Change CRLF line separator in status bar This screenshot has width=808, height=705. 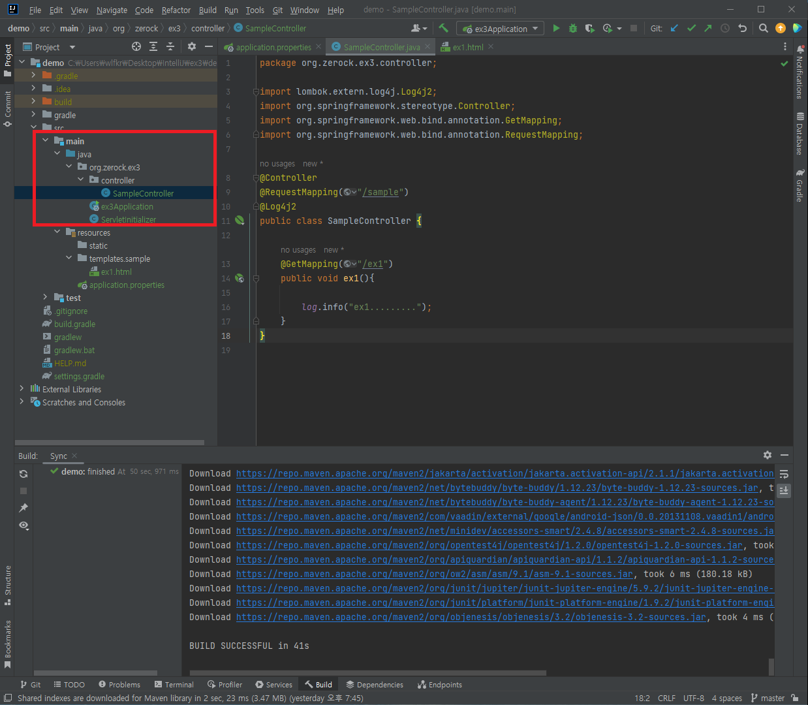tap(666, 698)
